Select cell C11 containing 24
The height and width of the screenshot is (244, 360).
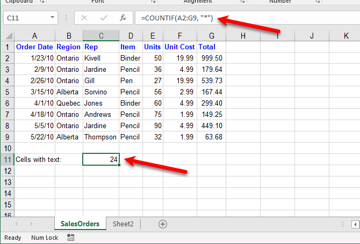click(x=101, y=159)
